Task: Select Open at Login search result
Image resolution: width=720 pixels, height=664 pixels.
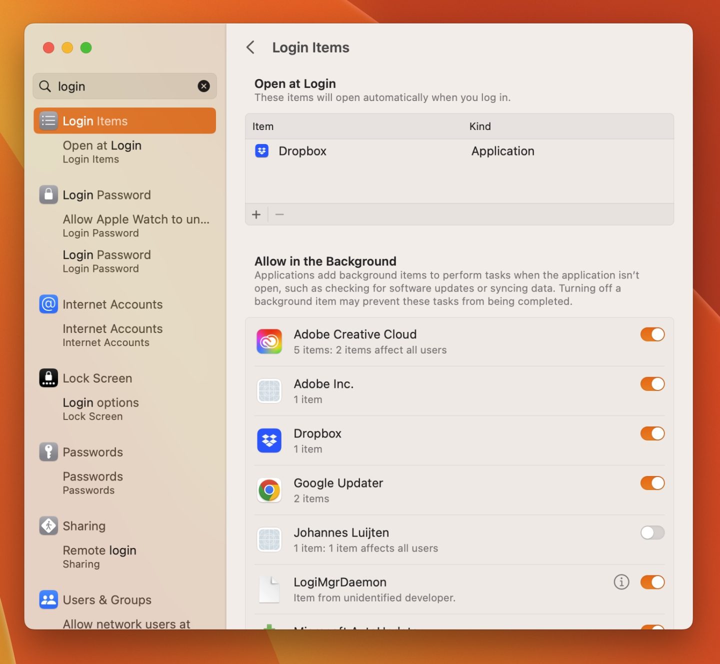Action: (x=124, y=152)
